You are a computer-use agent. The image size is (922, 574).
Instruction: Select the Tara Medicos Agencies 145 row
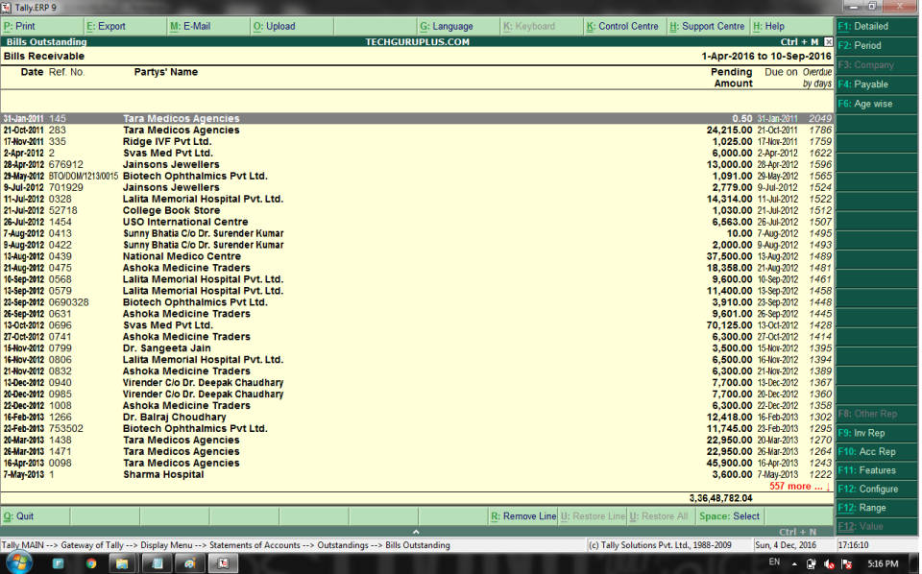point(417,119)
